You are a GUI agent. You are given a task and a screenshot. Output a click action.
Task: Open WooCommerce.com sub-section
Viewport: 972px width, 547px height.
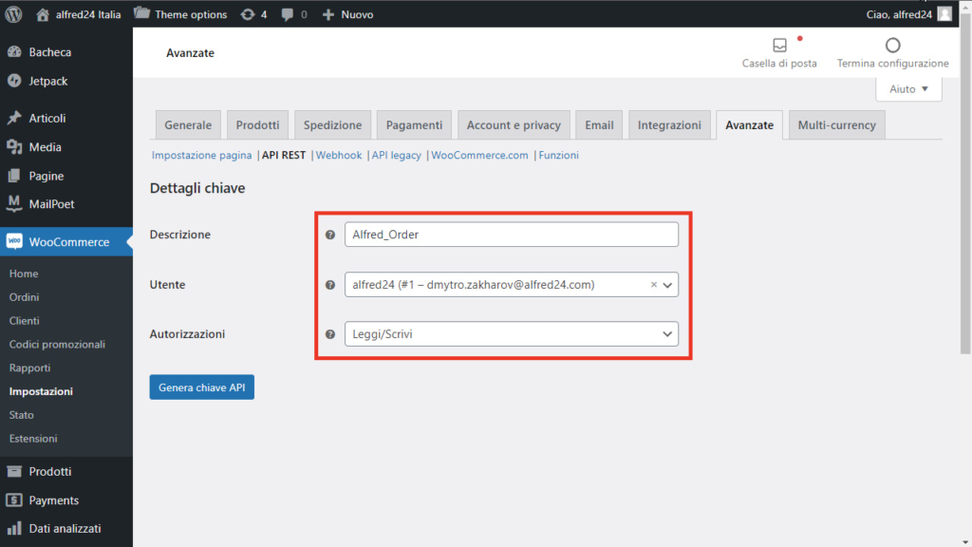tap(479, 155)
